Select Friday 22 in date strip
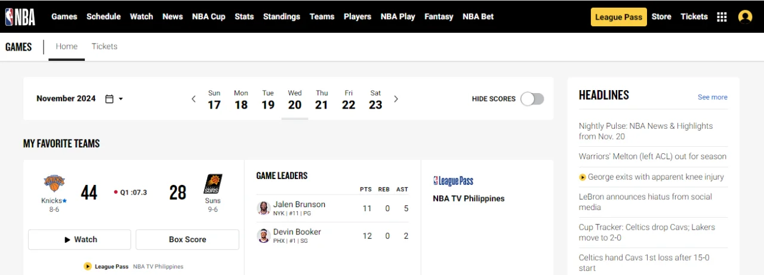The width and height of the screenshot is (764, 275). coord(349,100)
